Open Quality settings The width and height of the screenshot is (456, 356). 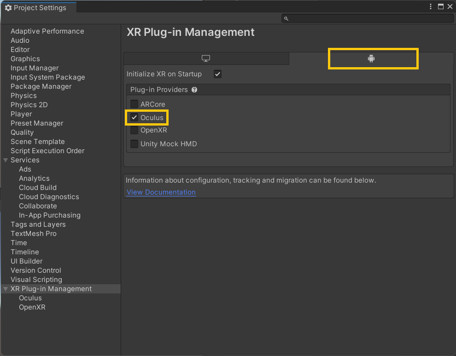point(22,132)
